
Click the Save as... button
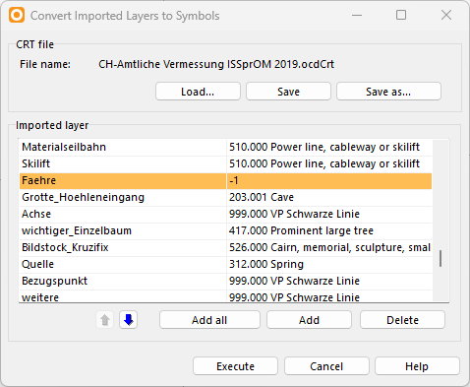(388, 92)
